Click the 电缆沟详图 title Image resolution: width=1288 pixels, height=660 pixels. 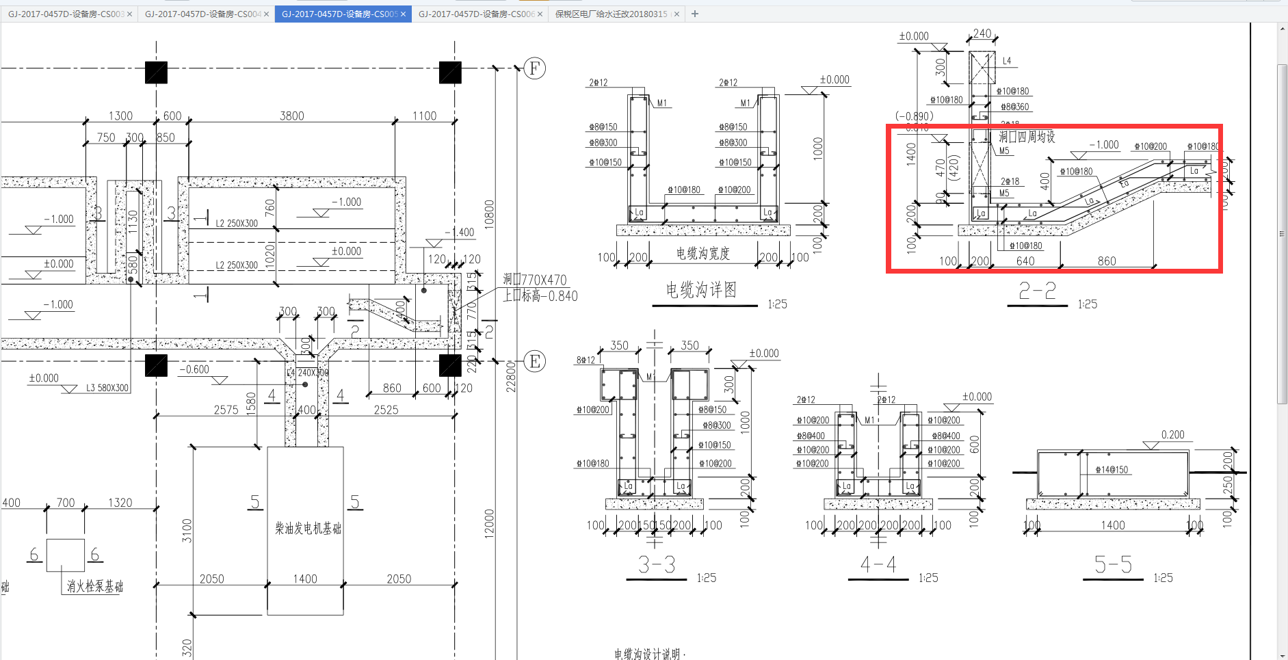(x=701, y=290)
